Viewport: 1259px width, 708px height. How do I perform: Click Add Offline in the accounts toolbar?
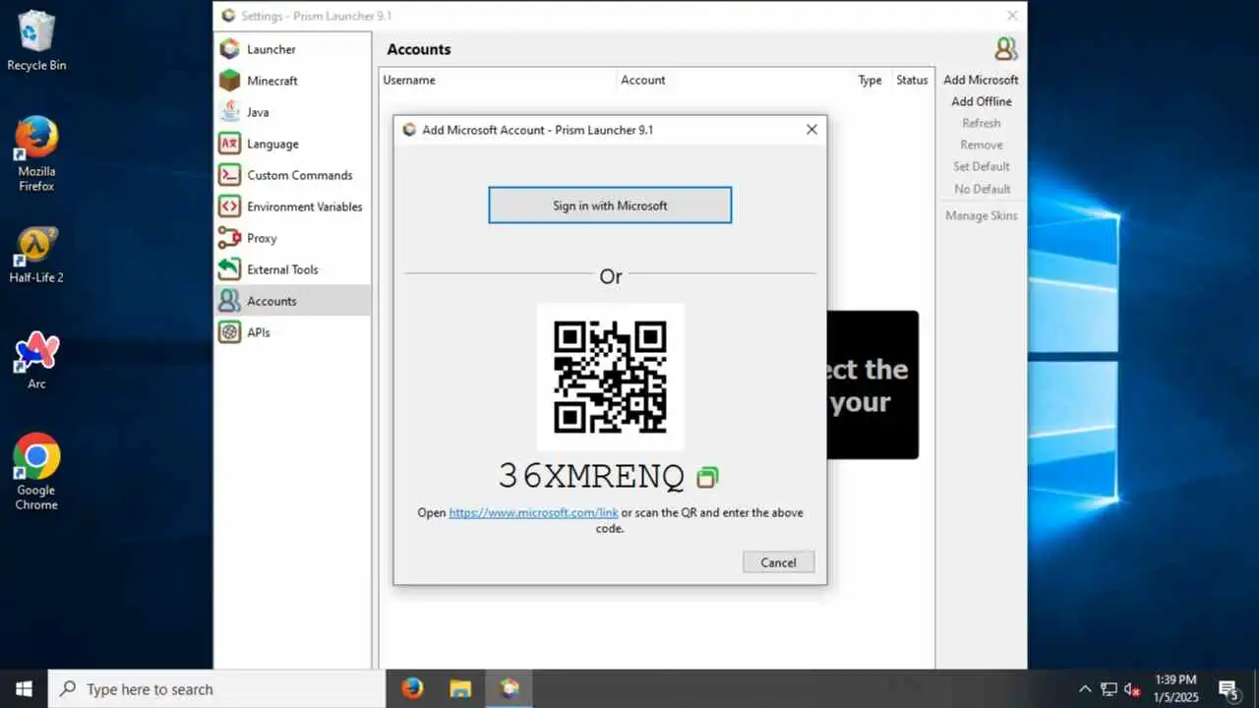[x=981, y=101]
